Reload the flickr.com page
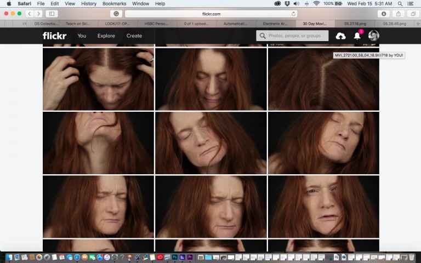 pyautogui.click(x=293, y=14)
